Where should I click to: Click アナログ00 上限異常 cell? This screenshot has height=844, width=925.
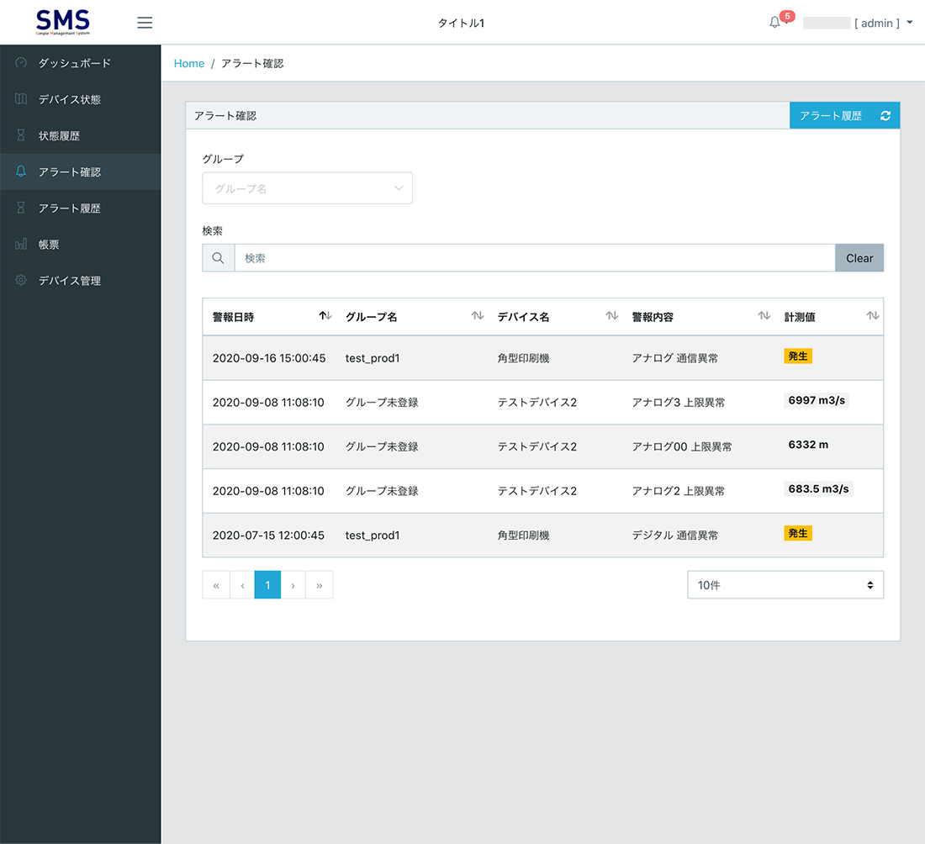click(x=681, y=446)
